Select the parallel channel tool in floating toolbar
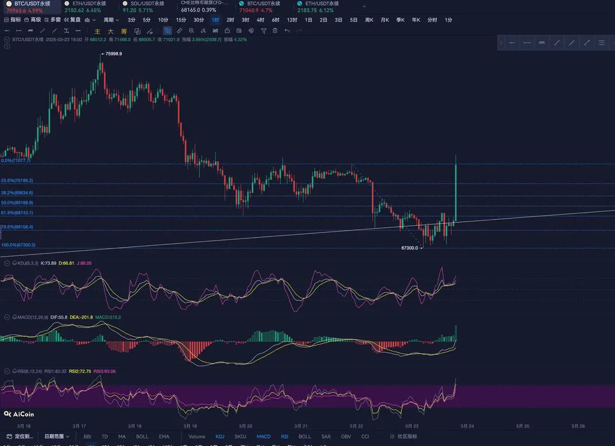Viewport: 615px width, 446px height. coord(542,43)
